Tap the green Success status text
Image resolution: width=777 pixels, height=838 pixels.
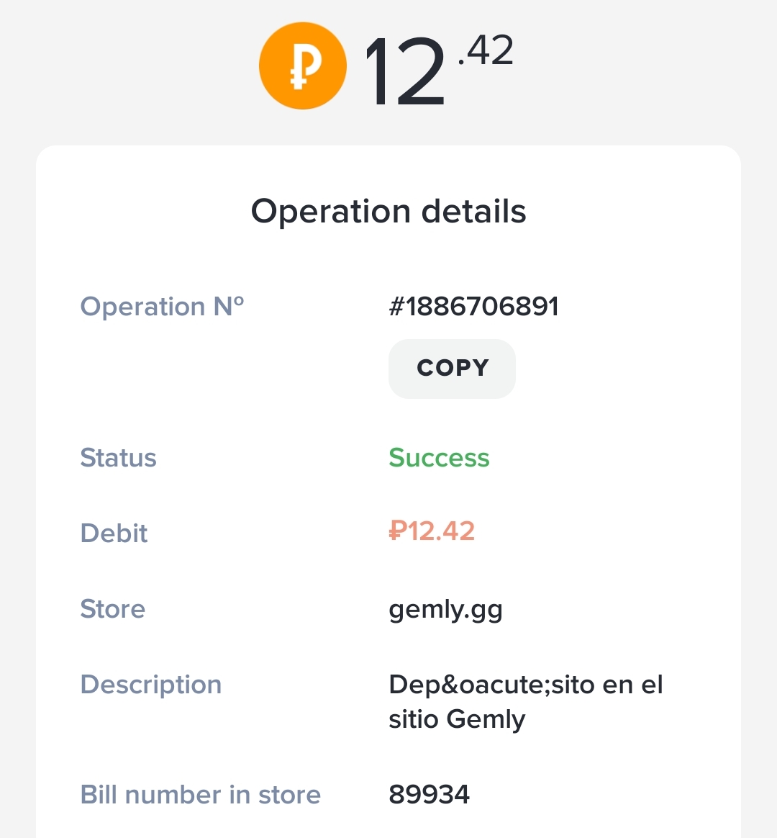[439, 458]
